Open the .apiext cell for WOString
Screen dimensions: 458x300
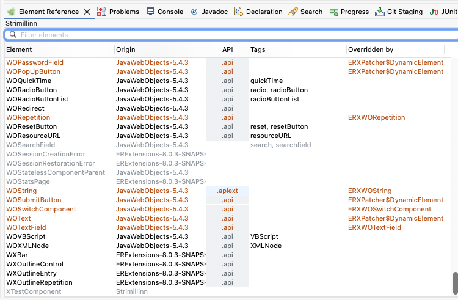[228, 191]
